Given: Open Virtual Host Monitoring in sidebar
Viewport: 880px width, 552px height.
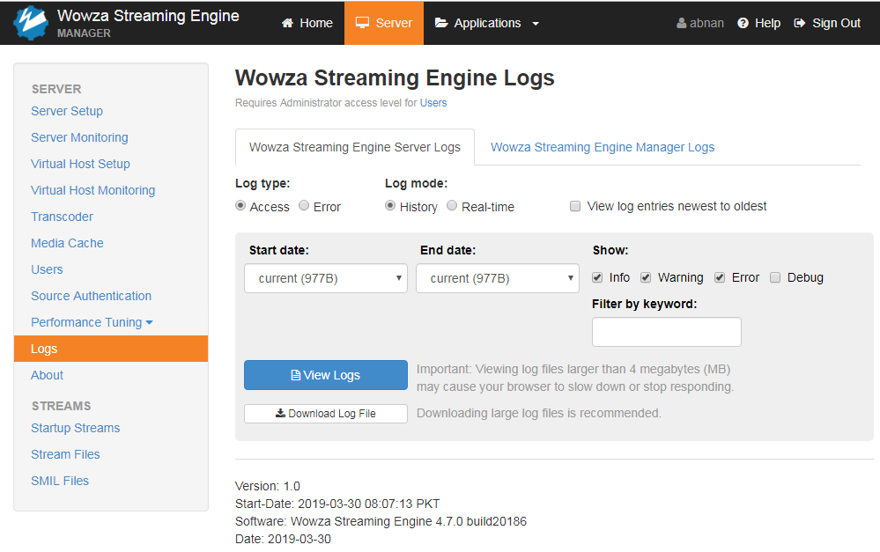Looking at the screenshot, I should (92, 190).
